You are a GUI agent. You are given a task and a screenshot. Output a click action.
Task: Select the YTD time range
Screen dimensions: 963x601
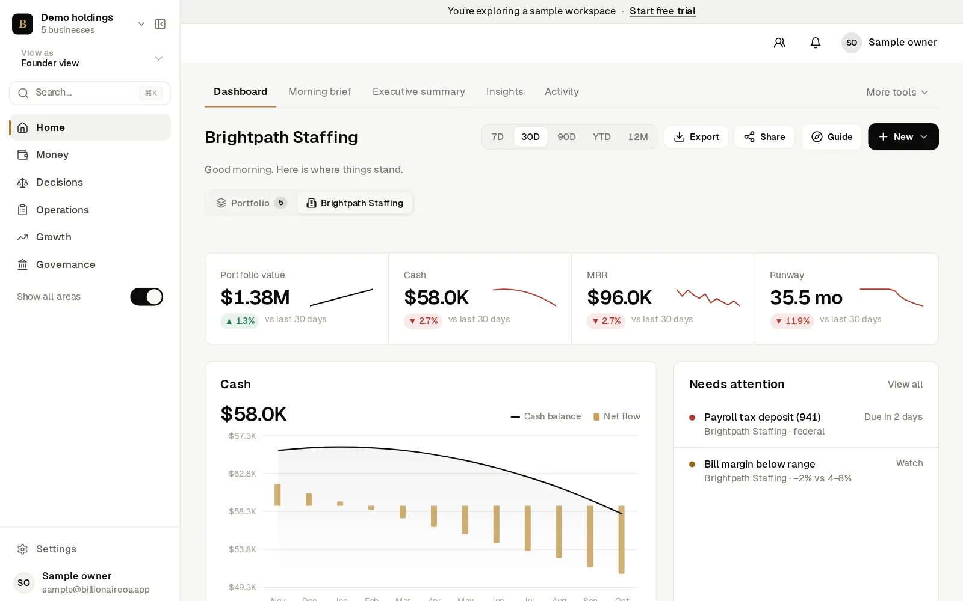pos(602,137)
